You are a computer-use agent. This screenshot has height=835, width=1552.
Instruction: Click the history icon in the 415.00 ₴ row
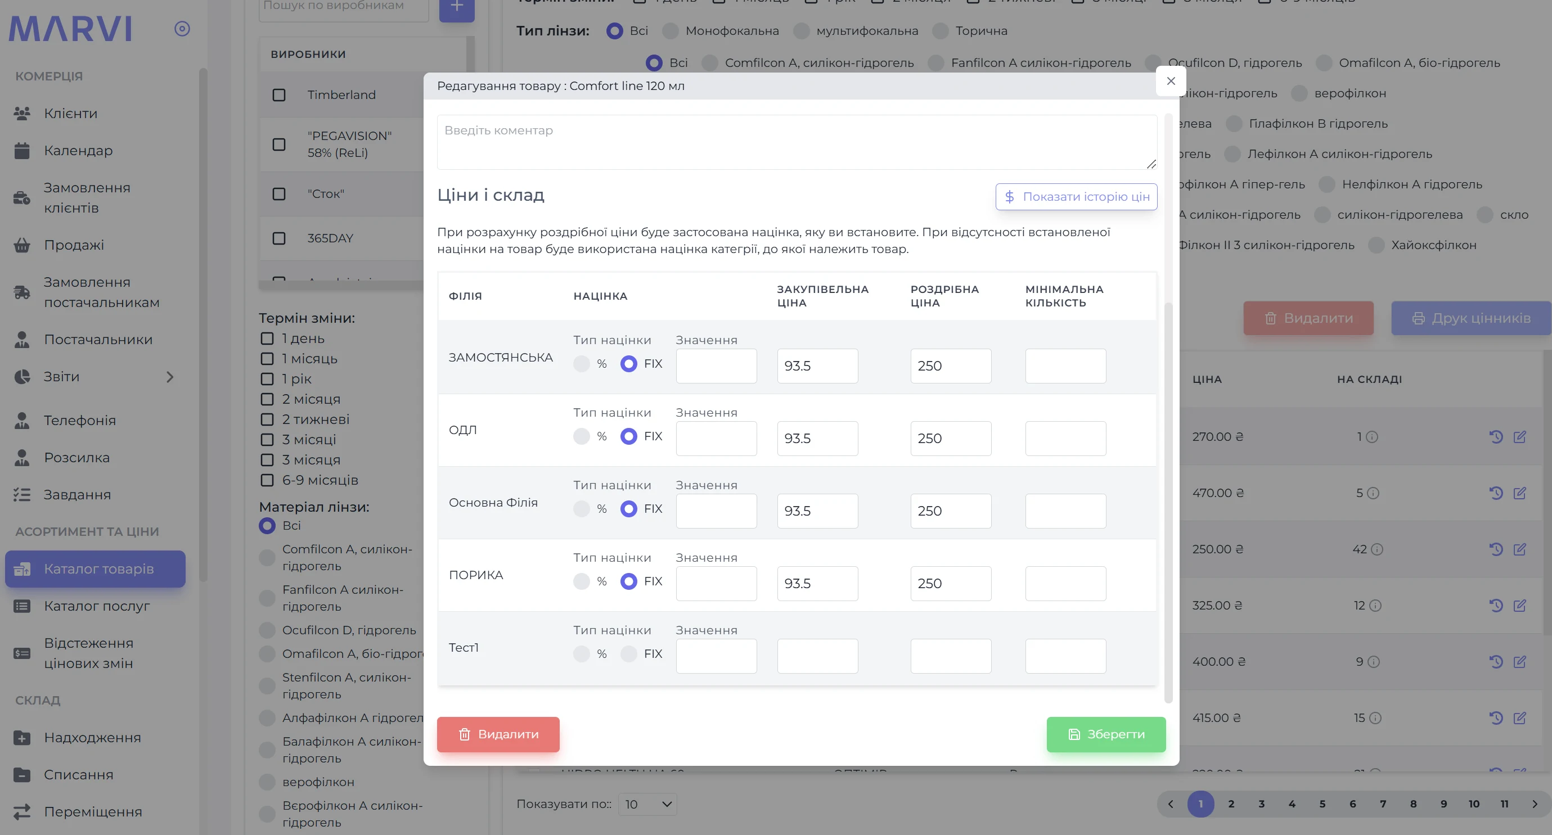click(1496, 717)
